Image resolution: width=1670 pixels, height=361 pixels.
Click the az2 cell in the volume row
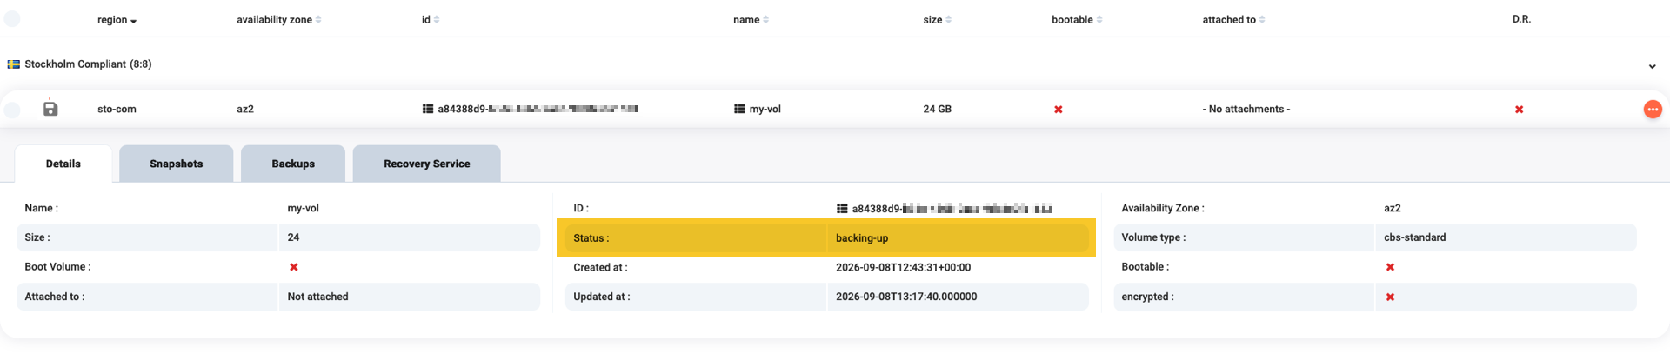(245, 110)
